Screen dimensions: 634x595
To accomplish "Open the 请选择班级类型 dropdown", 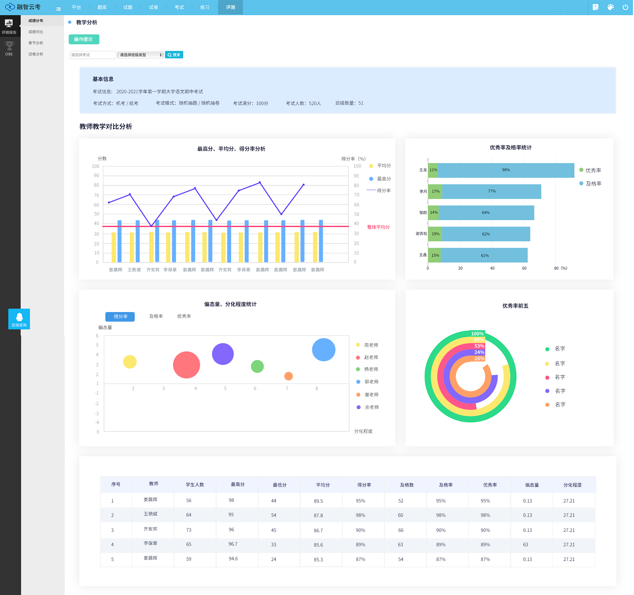I will pyautogui.click(x=141, y=55).
